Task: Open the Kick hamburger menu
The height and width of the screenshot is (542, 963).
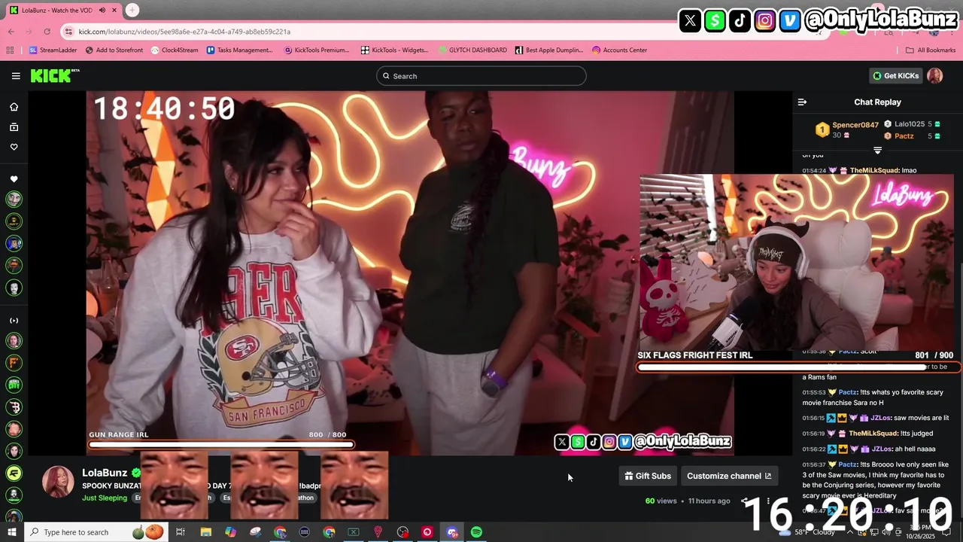Action: 16,76
